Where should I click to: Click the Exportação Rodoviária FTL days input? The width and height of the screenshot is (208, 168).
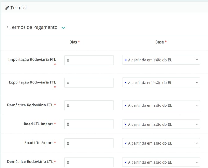(x=89, y=83)
